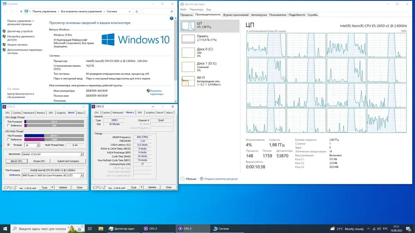Screen dimensions: 415x233
Task: Expand the Benchmark version dropdown
Action: point(82,154)
